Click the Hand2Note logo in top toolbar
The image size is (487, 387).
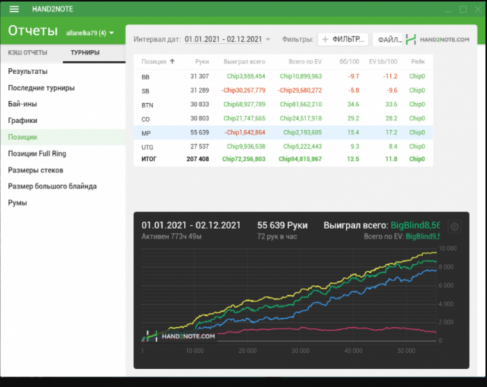pos(438,40)
